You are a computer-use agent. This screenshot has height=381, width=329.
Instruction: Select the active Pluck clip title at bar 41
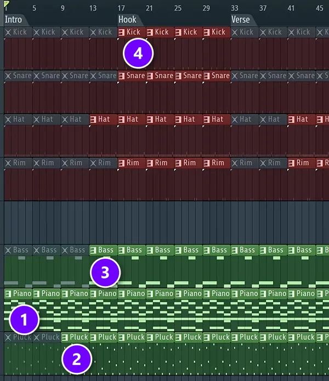(x=305, y=337)
